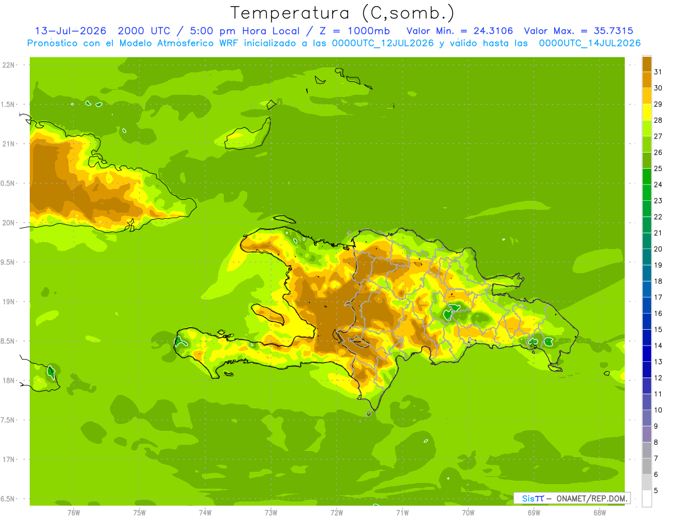Pick the legend band between 29 and 30

(647, 96)
